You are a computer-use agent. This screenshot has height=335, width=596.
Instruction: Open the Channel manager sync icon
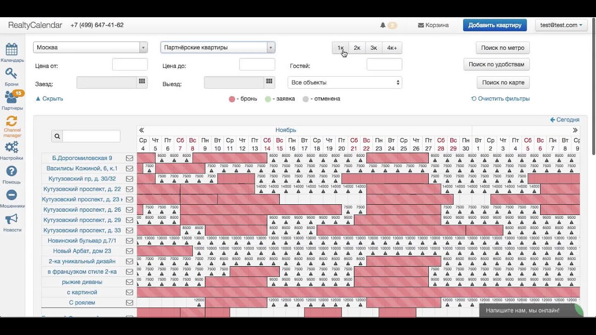(x=12, y=121)
